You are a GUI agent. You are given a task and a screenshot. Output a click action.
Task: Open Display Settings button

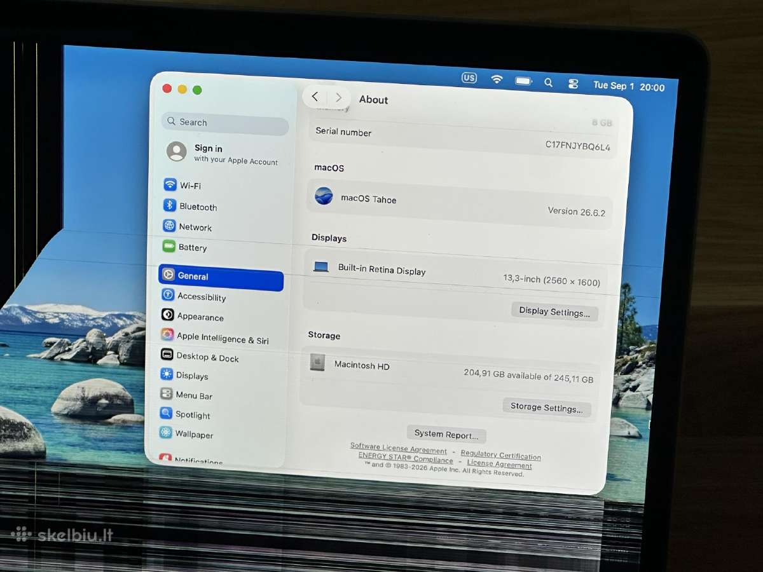click(x=554, y=312)
